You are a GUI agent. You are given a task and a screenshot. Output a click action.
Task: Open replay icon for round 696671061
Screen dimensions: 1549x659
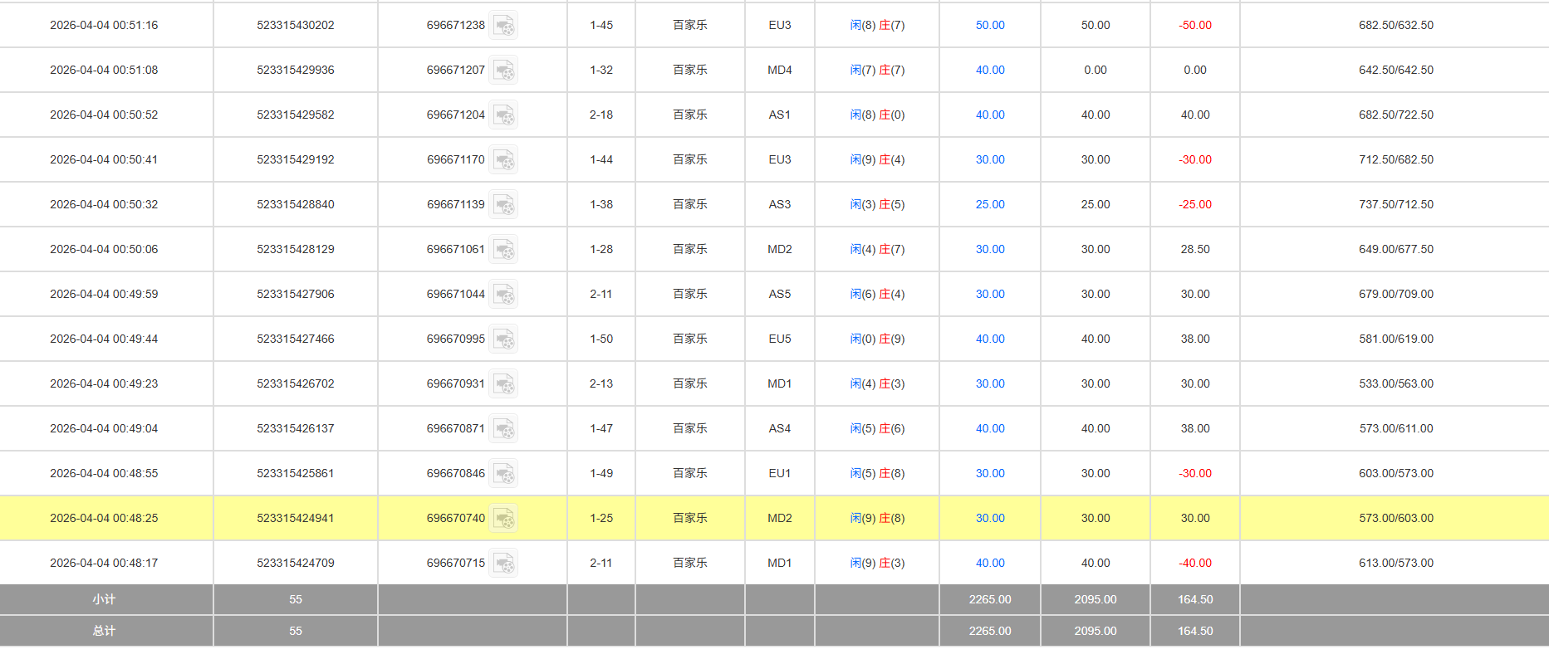tap(503, 250)
